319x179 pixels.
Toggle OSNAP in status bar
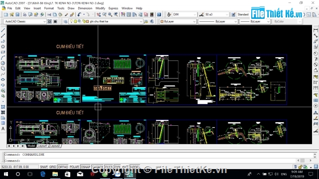click(85, 167)
